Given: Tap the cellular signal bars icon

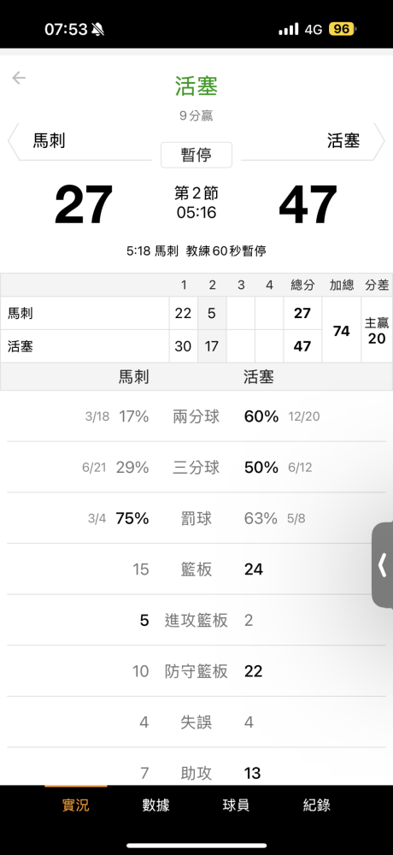Looking at the screenshot, I should [289, 29].
